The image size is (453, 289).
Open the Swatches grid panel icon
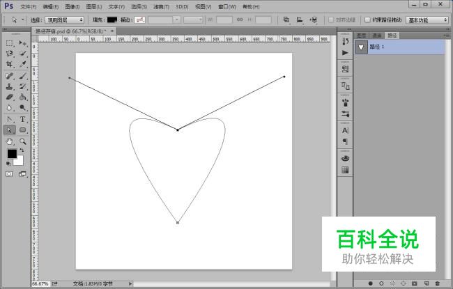coord(345,170)
